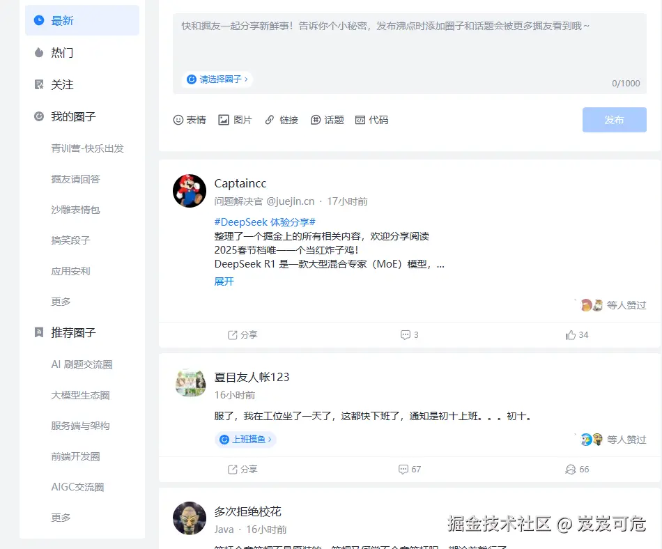This screenshot has width=662, height=549.
Task: Expand Captaincc's post with 展开
Action: pyautogui.click(x=223, y=281)
